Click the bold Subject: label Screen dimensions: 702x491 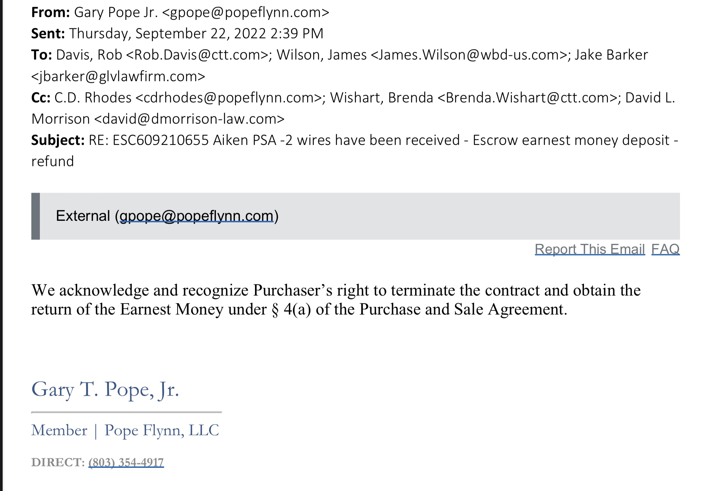(58, 140)
